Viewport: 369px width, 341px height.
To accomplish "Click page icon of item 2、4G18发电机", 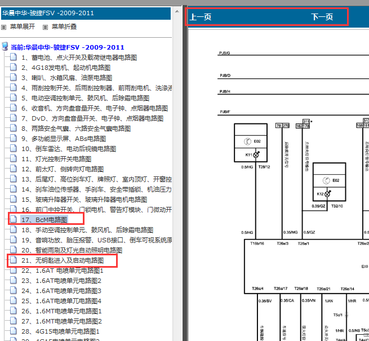I will pyautogui.click(x=14, y=67).
